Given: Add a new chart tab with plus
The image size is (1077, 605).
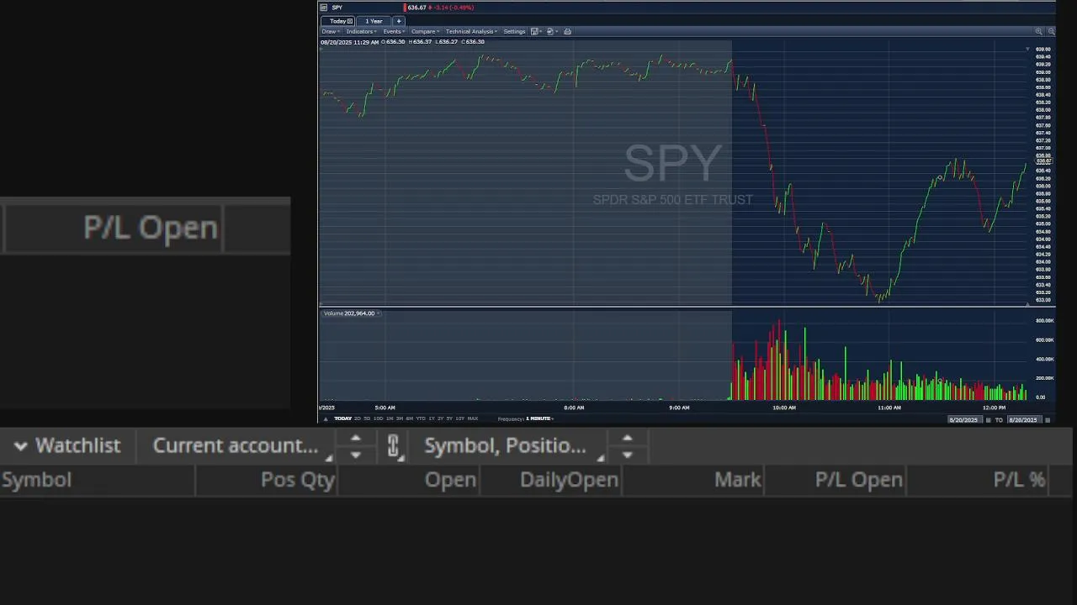Looking at the screenshot, I should (399, 21).
